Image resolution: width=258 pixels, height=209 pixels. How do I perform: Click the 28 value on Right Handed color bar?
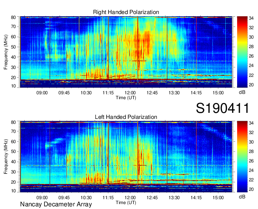pyautogui.click(x=251, y=47)
